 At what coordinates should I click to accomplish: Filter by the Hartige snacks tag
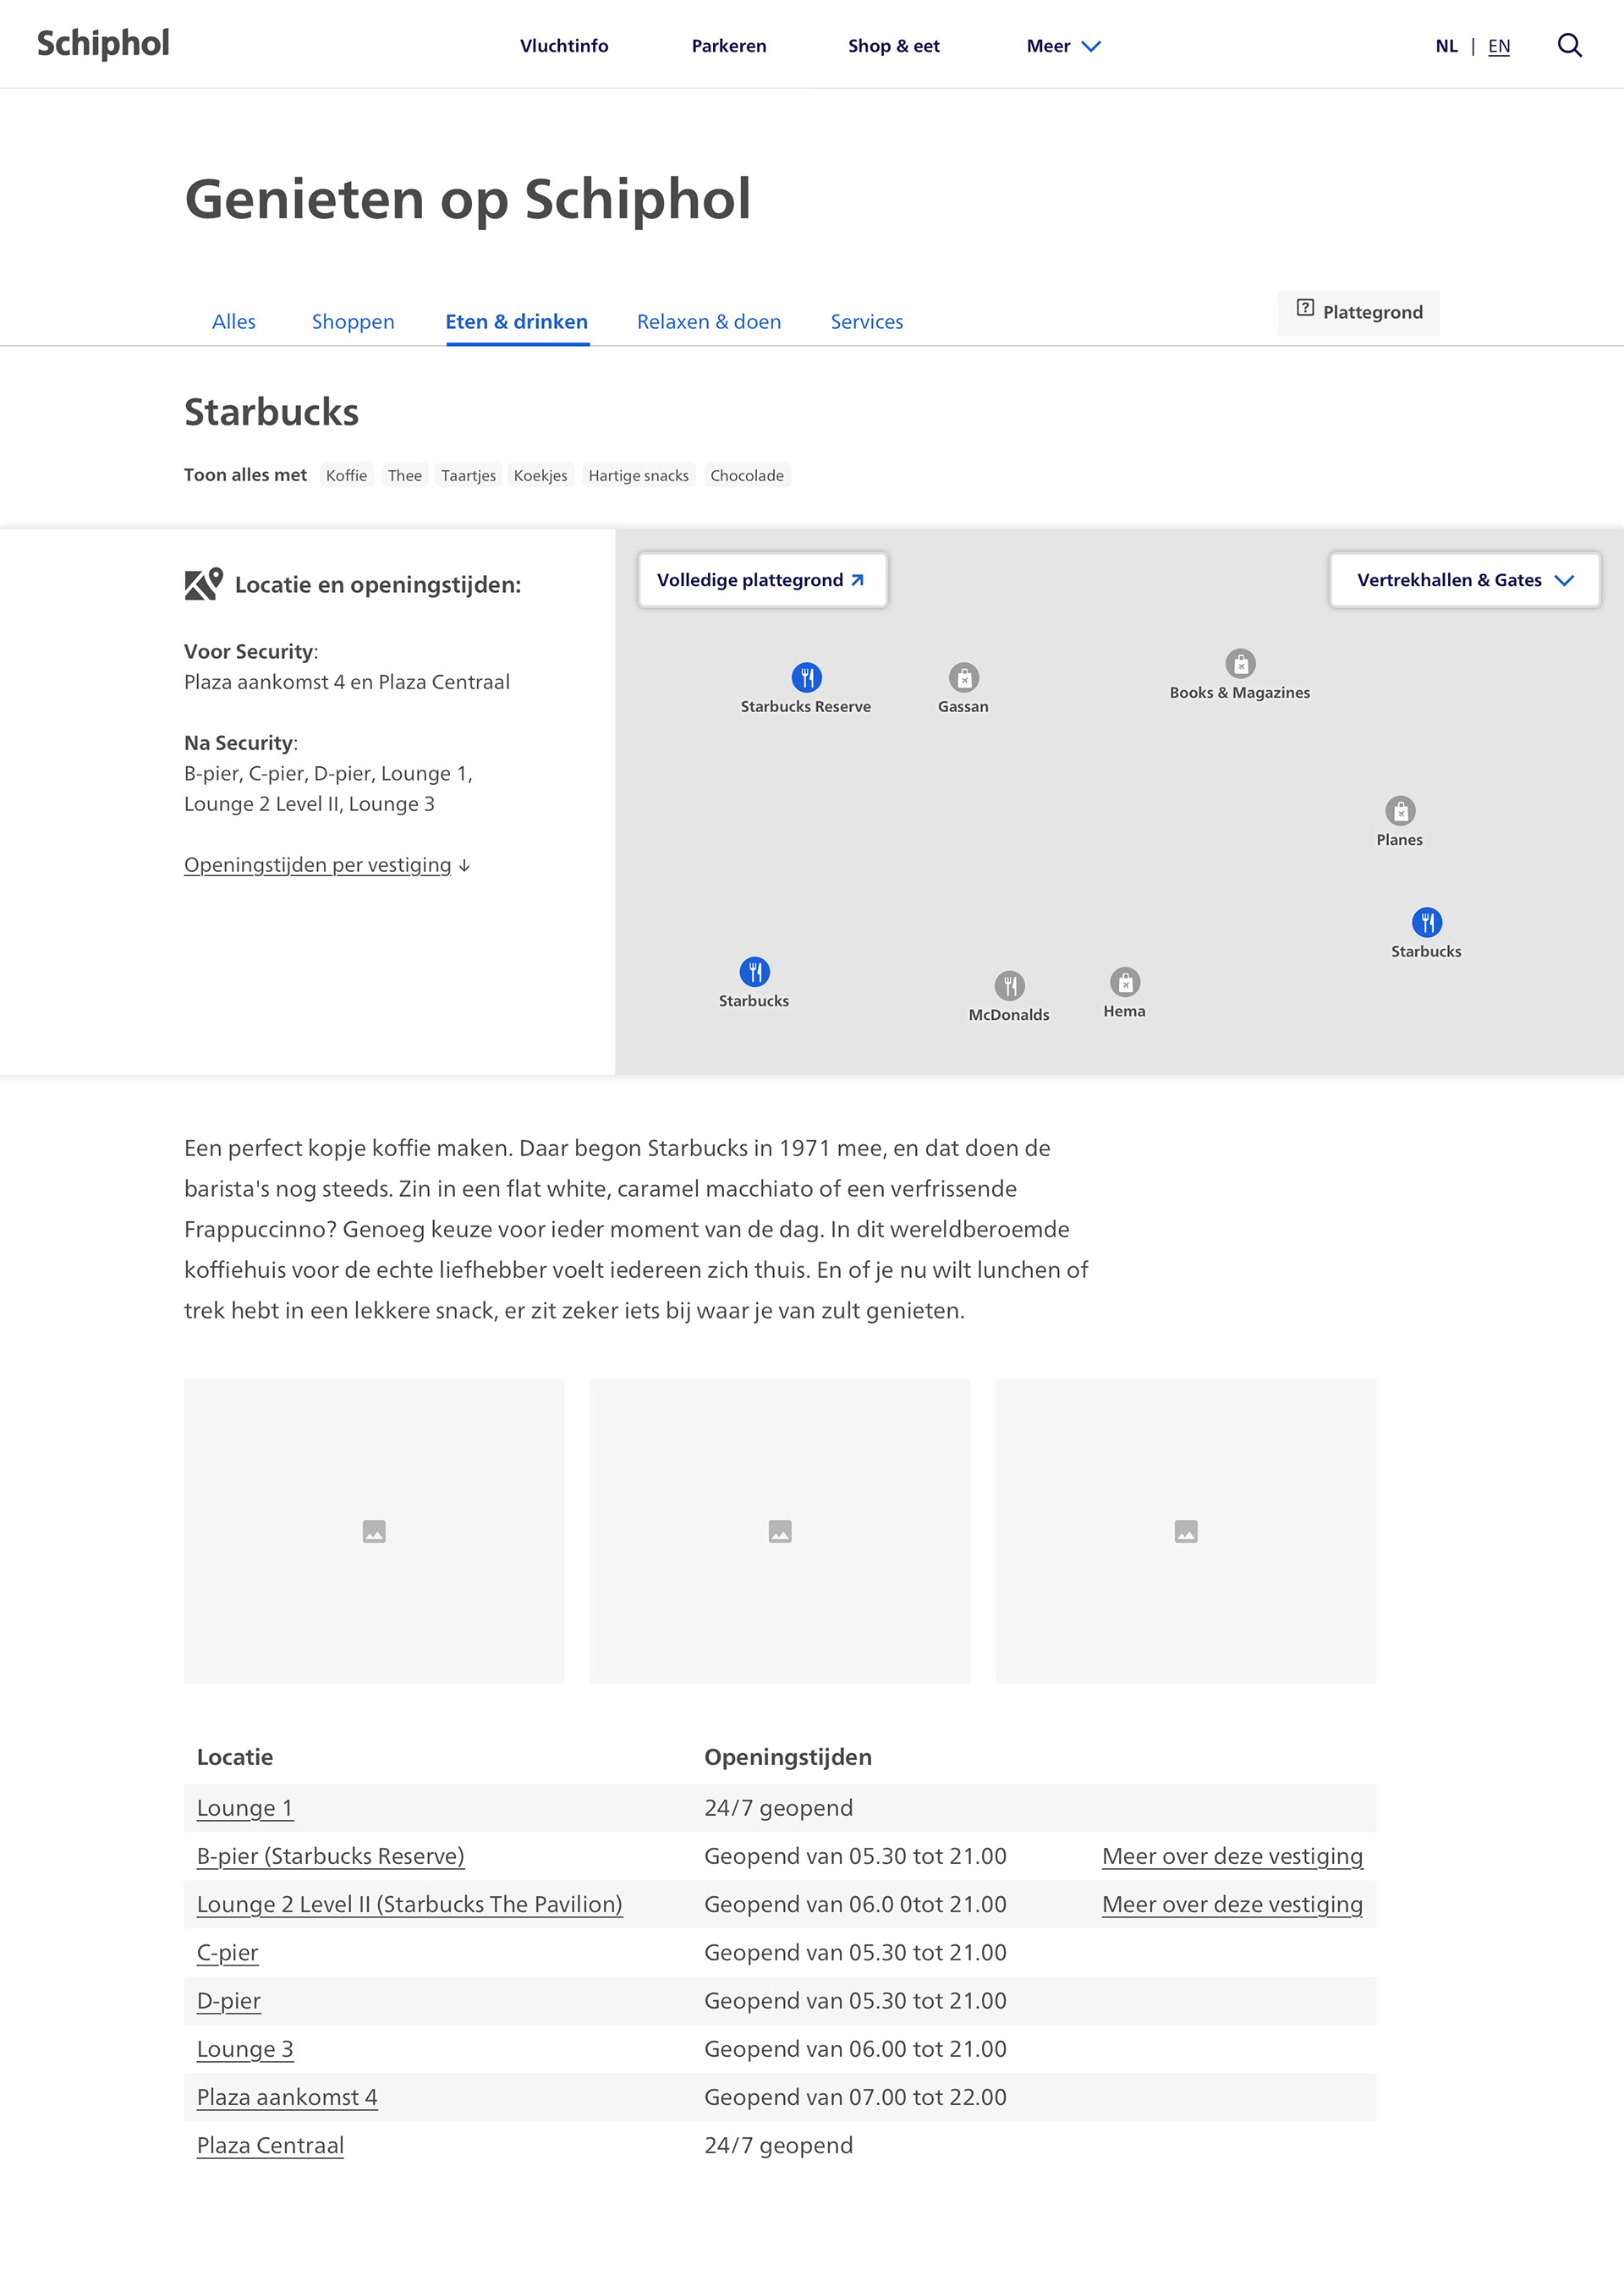[639, 475]
